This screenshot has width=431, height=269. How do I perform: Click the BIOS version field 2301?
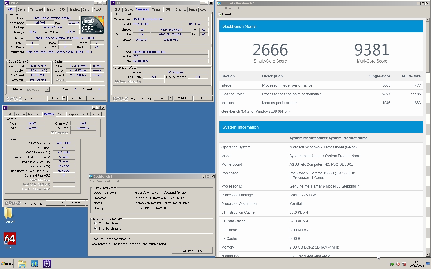point(170,56)
